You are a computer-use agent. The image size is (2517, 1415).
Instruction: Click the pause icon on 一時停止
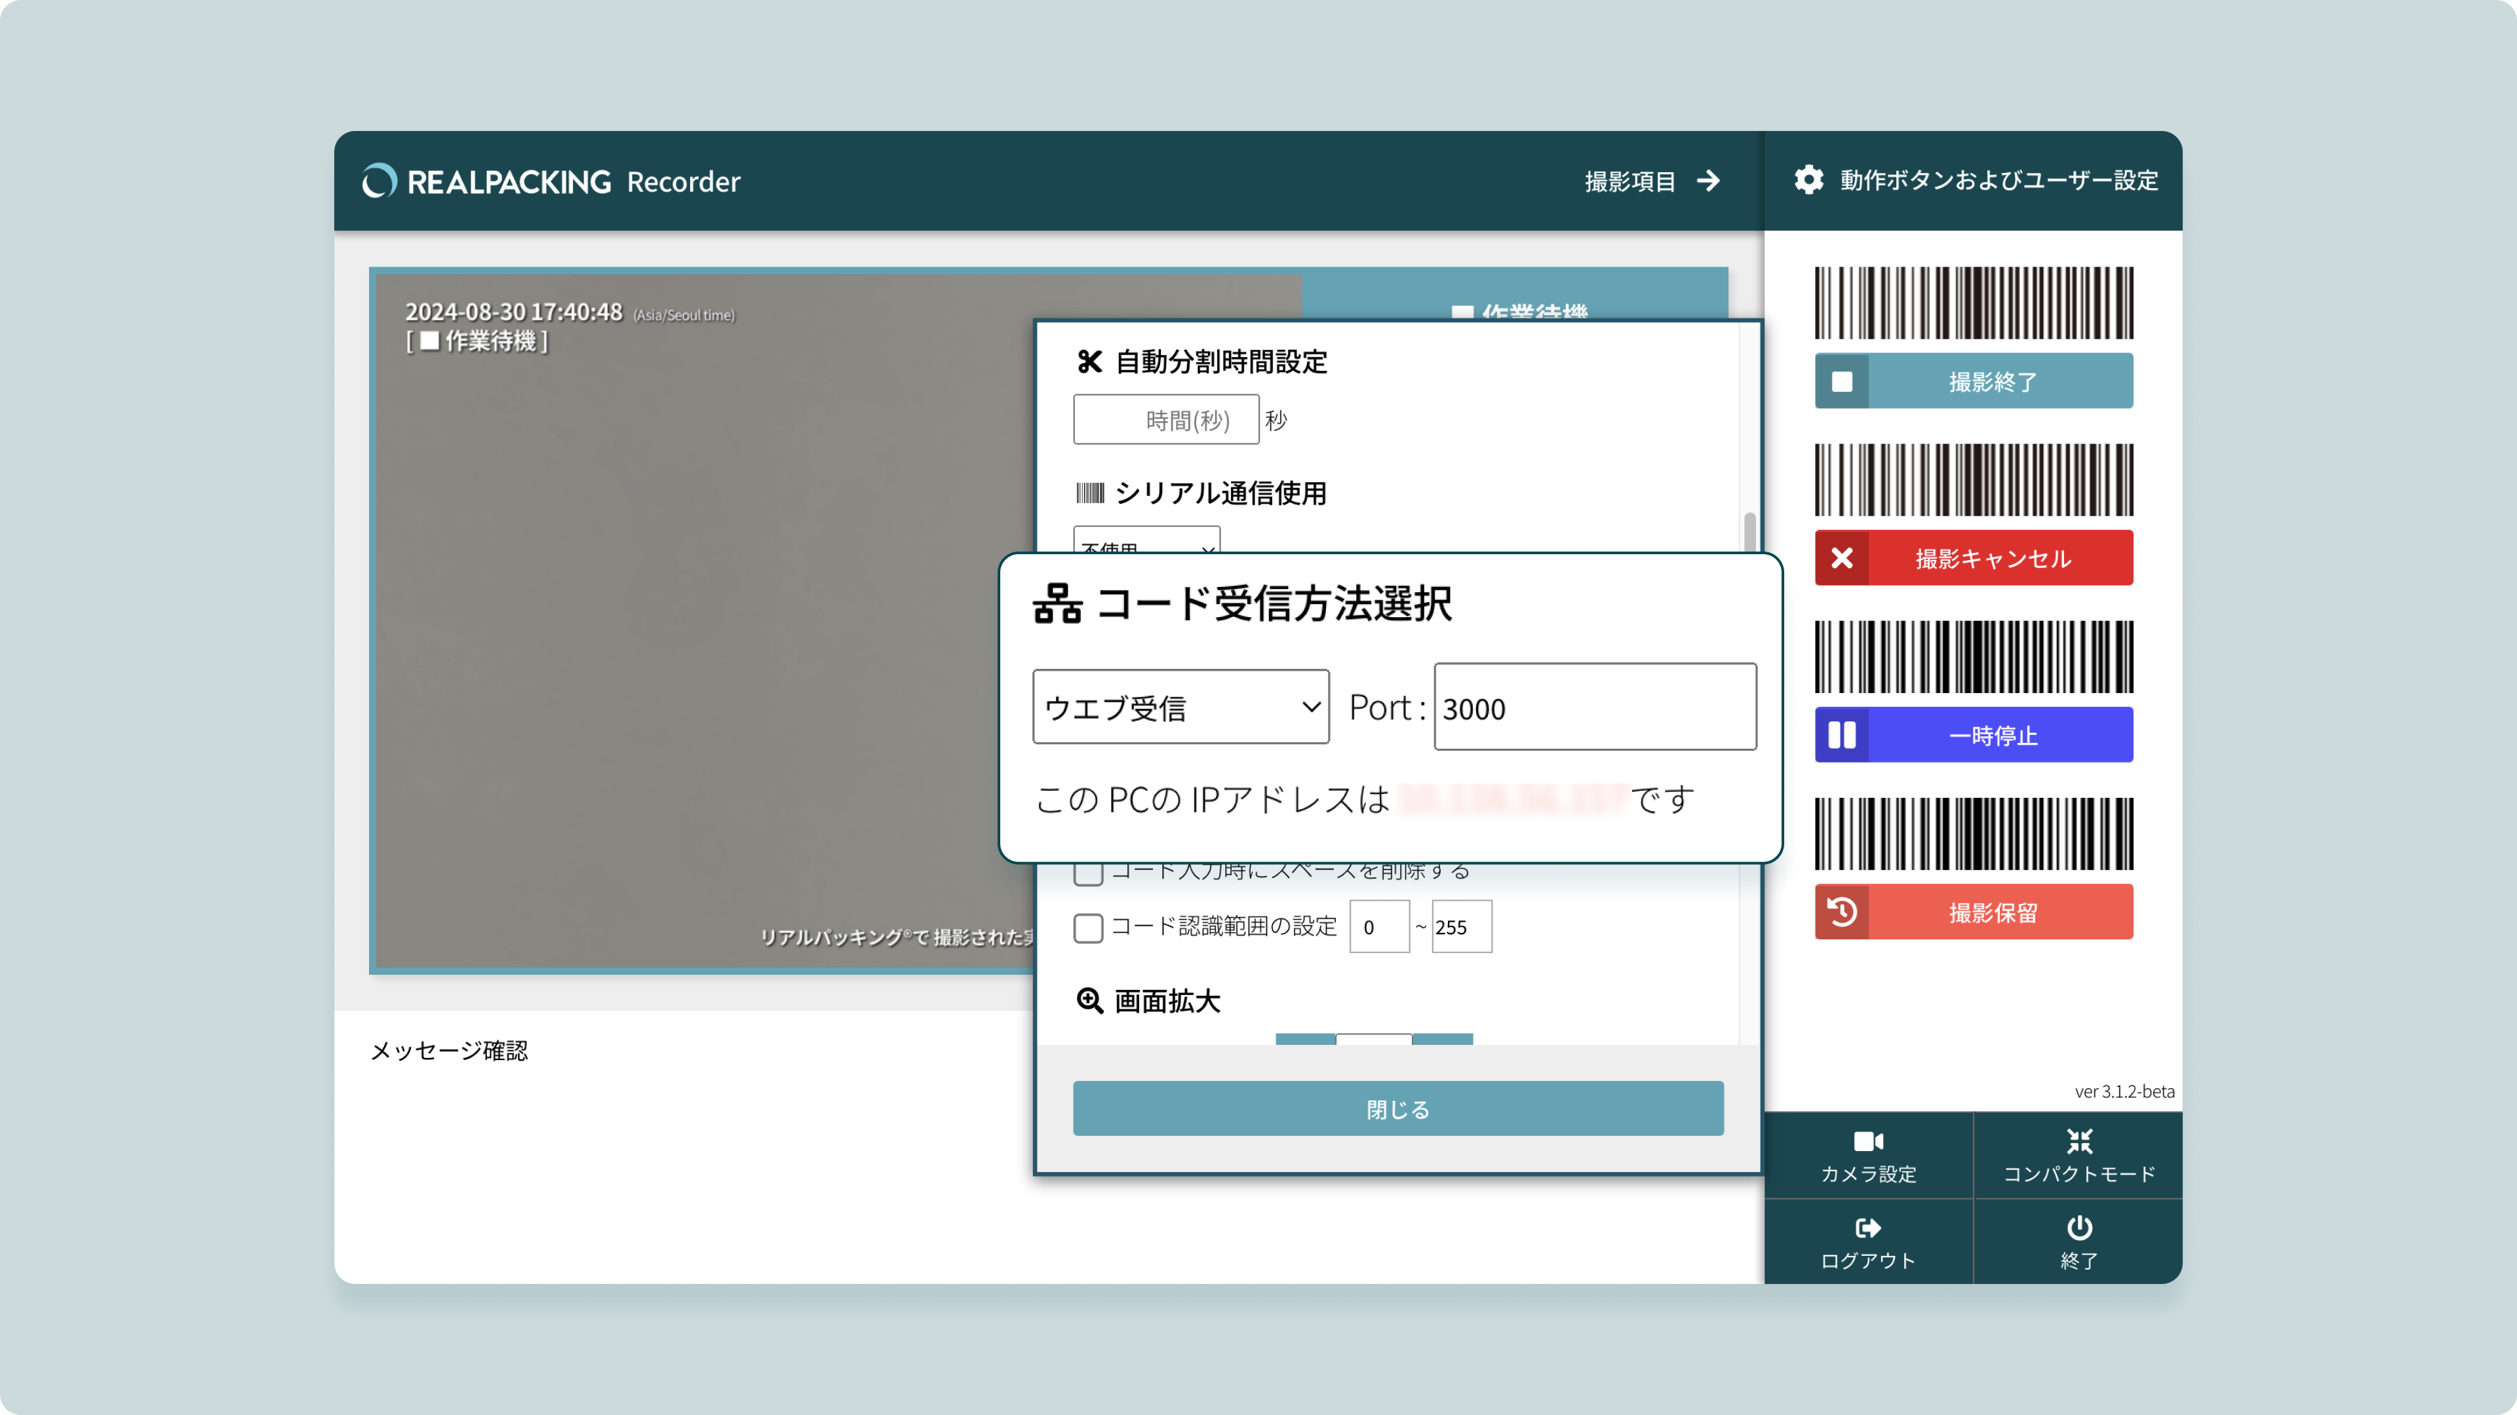click(1842, 734)
